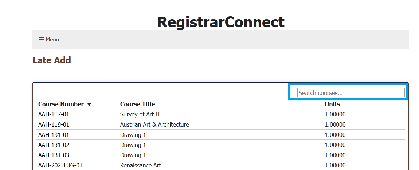Click the Units column header
The height and width of the screenshot is (170, 419).
pos(332,104)
